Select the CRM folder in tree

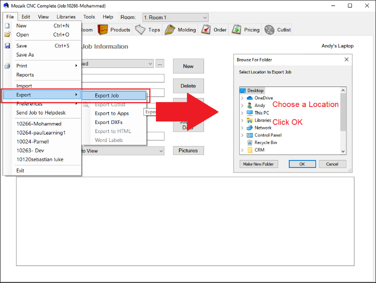(259, 150)
